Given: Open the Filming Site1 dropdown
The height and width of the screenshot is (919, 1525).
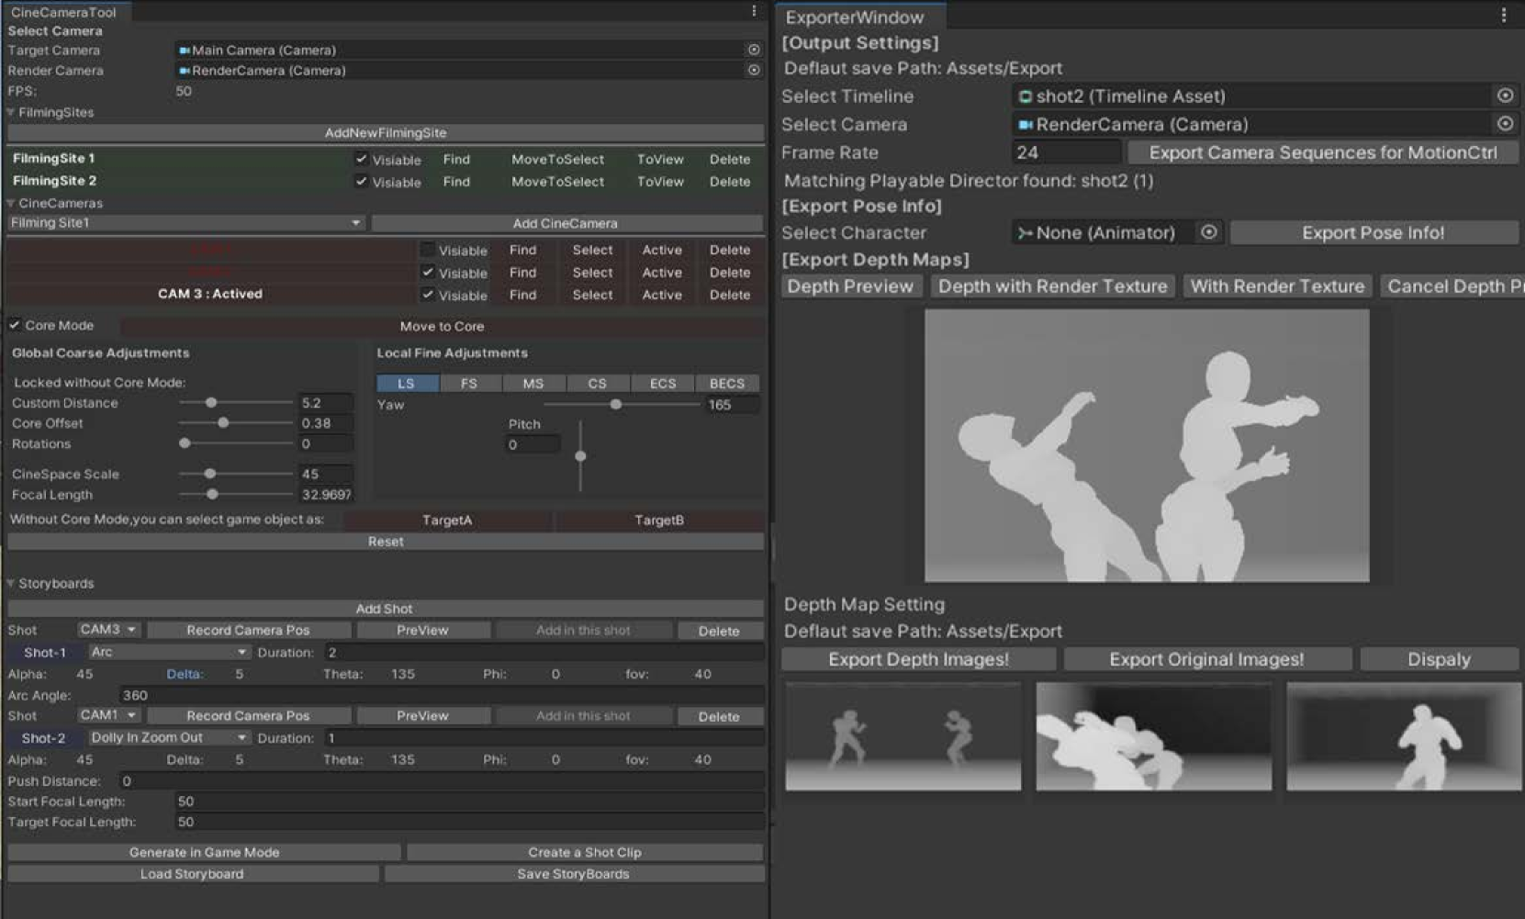Looking at the screenshot, I should [185, 223].
